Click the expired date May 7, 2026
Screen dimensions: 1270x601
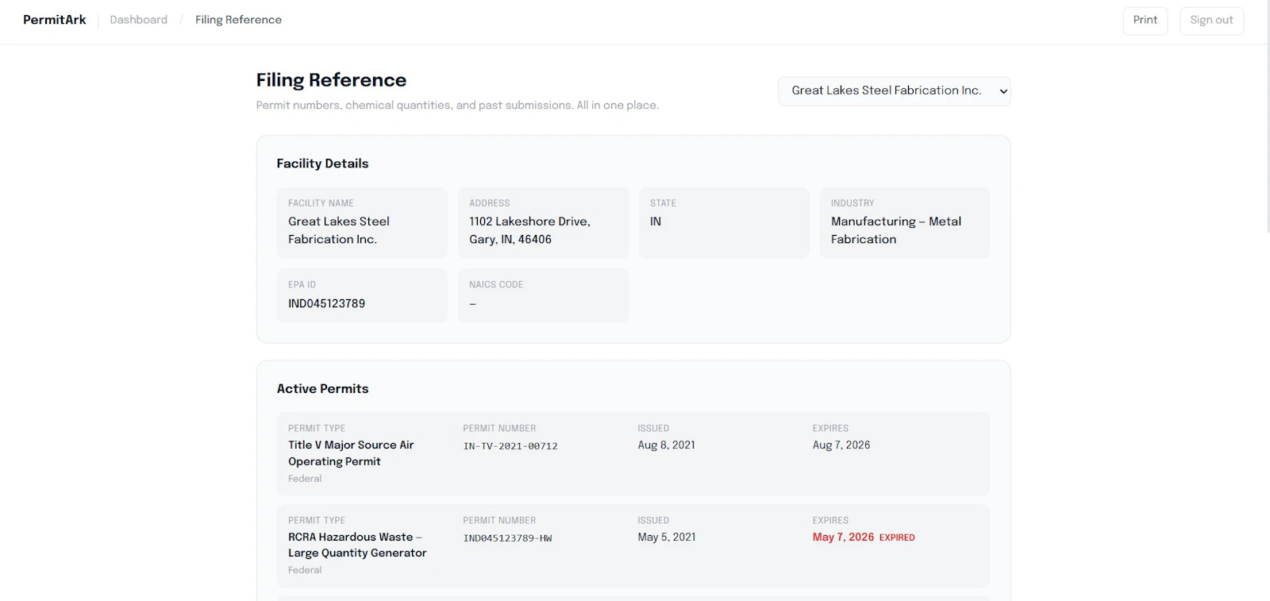click(843, 537)
